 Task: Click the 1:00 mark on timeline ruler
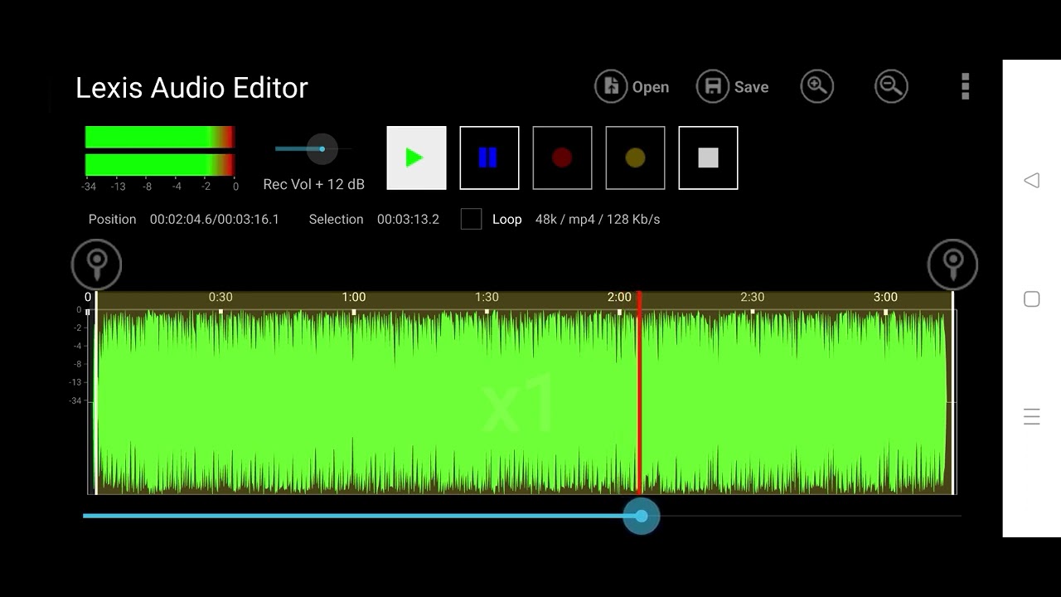coord(354,297)
